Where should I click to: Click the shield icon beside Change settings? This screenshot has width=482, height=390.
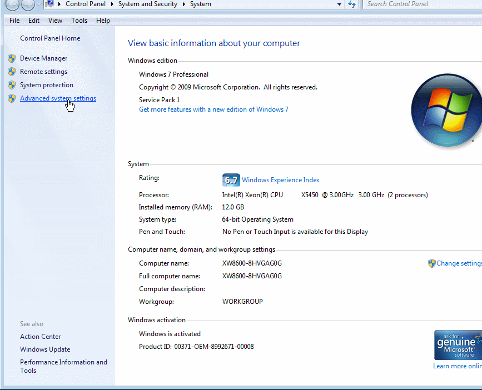tap(432, 263)
